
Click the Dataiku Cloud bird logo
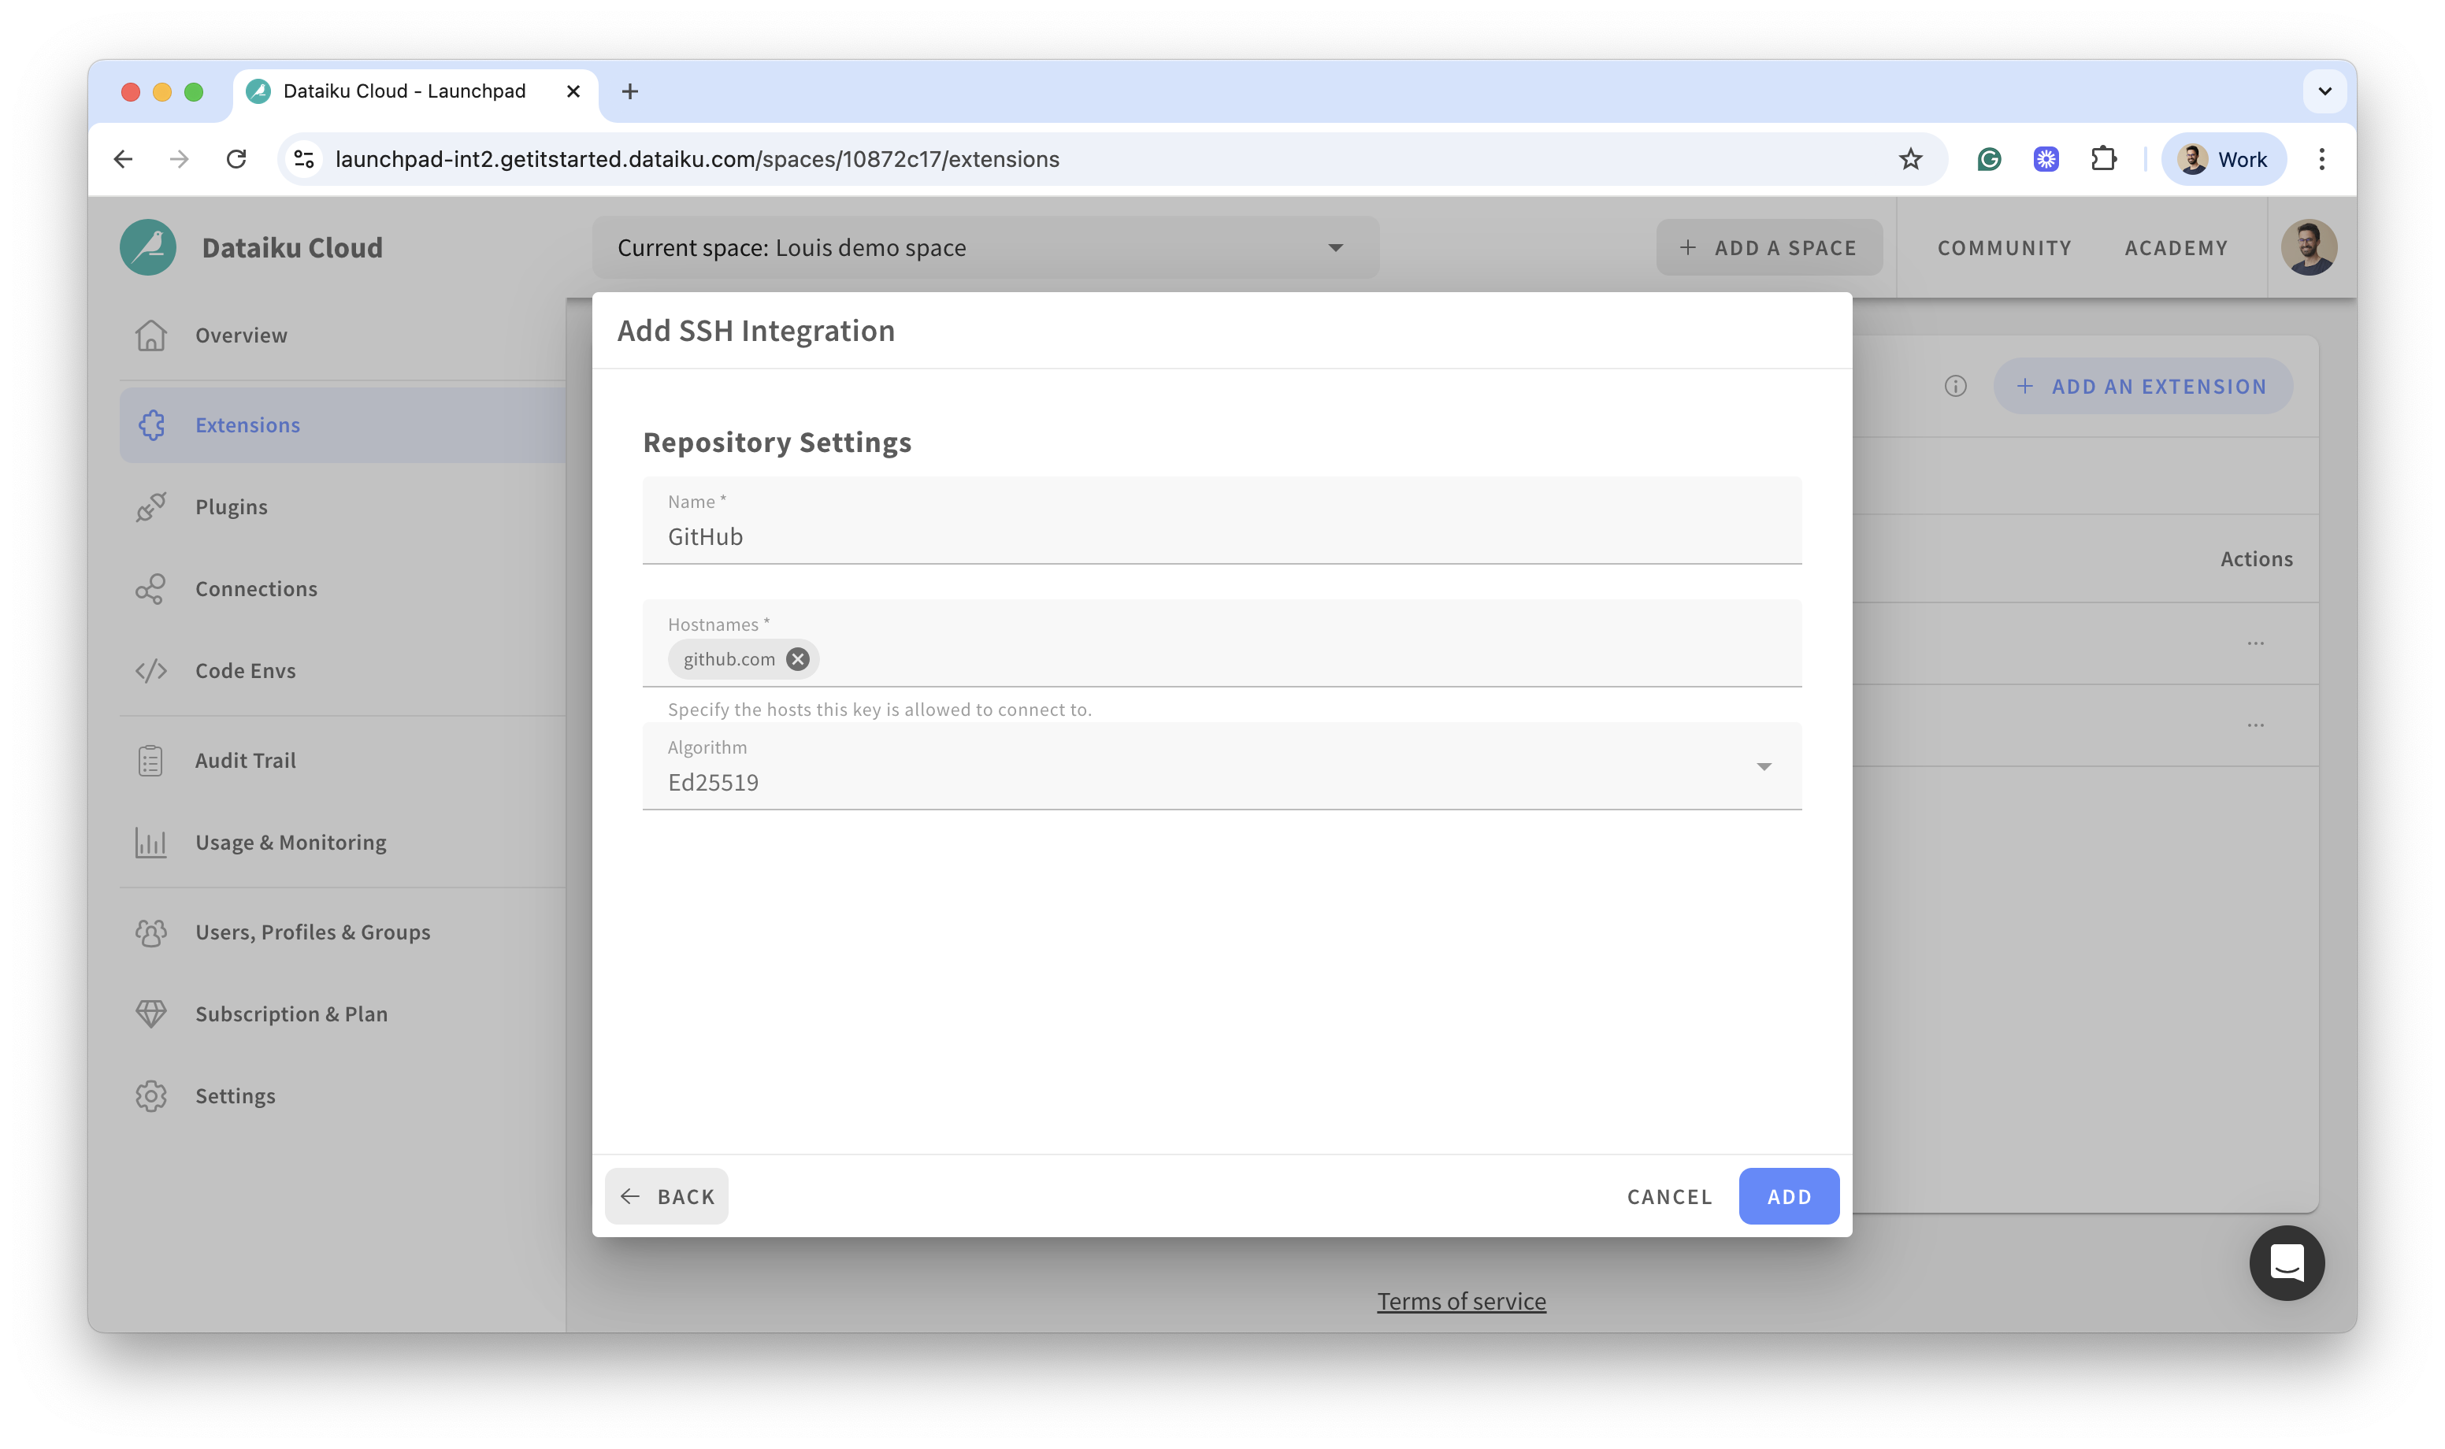point(148,247)
